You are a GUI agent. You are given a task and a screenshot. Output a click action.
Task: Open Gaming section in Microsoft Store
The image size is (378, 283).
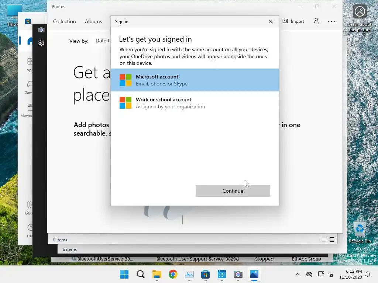point(28,87)
